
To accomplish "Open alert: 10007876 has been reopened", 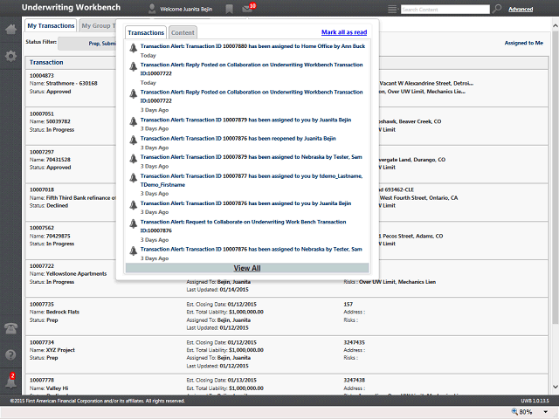I will coord(238,138).
